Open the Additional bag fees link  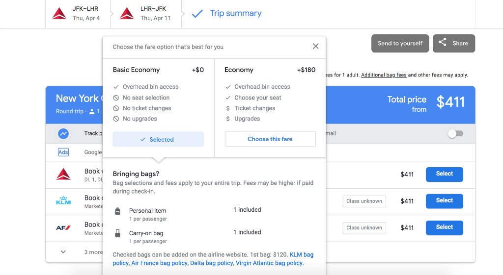point(384,75)
